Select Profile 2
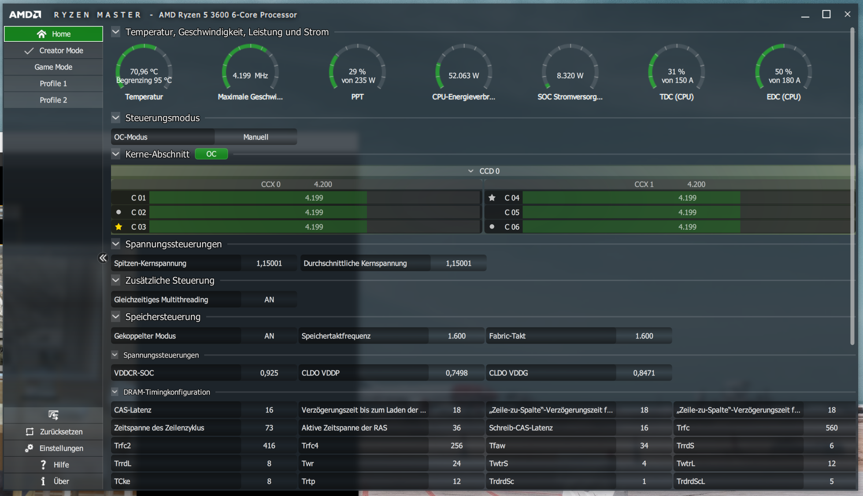The height and width of the screenshot is (496, 863). coord(53,100)
